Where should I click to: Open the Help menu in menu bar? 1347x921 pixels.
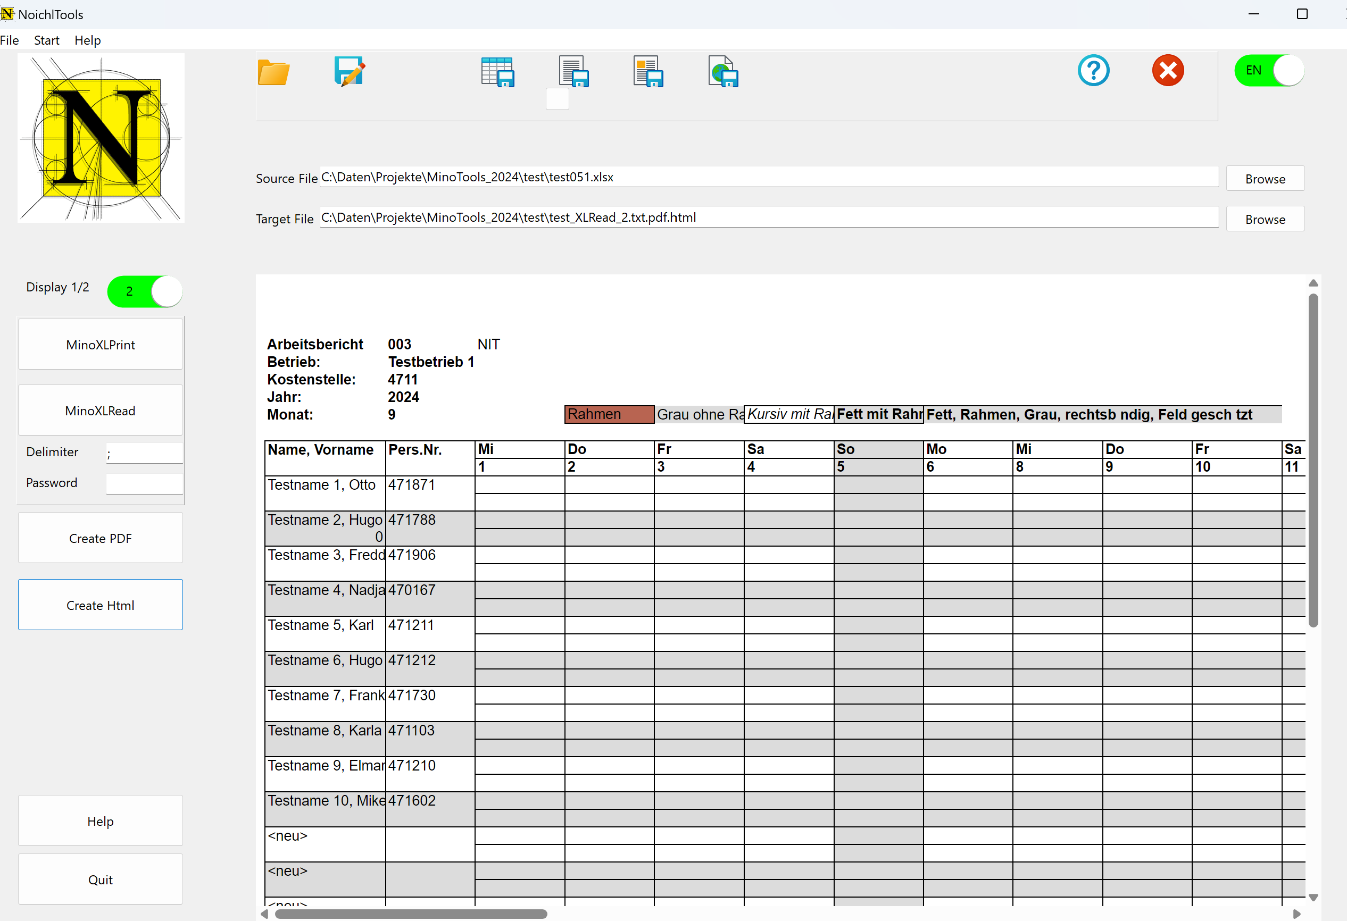coord(88,40)
